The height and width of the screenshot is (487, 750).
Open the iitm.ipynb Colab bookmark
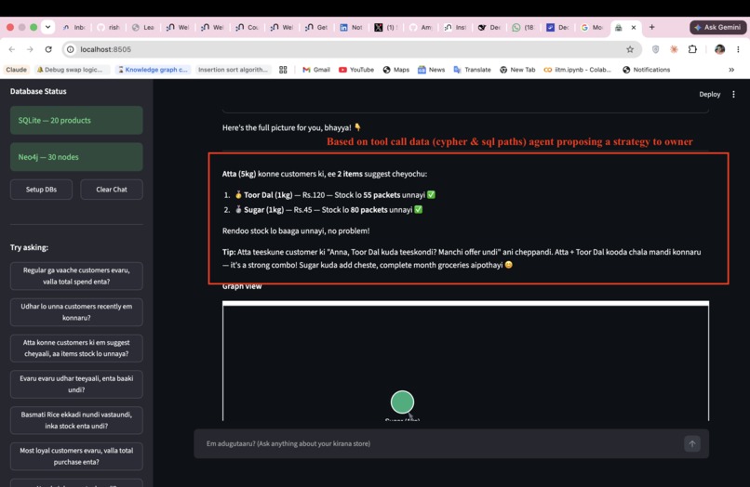coord(577,70)
